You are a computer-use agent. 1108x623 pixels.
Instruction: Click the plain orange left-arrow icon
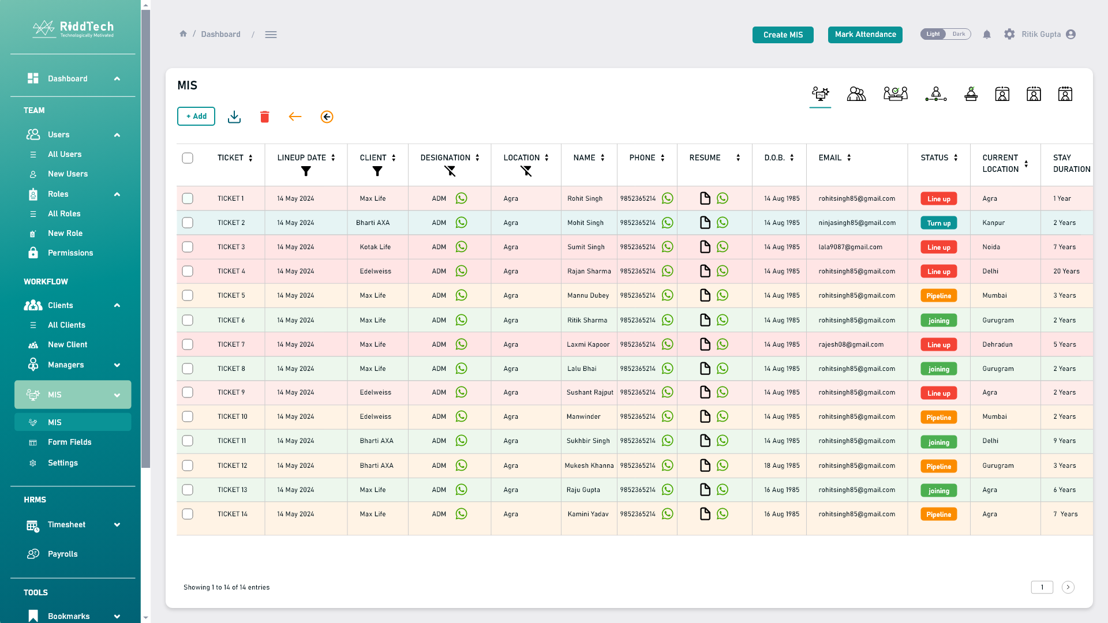pos(295,117)
